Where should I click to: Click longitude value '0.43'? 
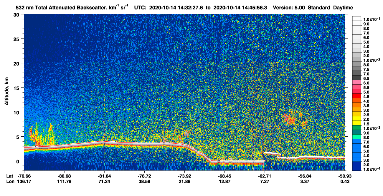345,181
